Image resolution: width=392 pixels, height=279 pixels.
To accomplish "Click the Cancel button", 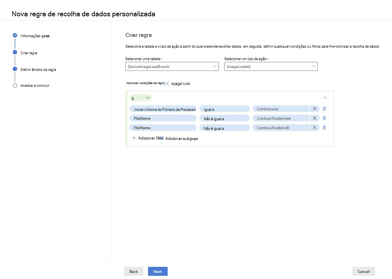I will click(x=363, y=271).
